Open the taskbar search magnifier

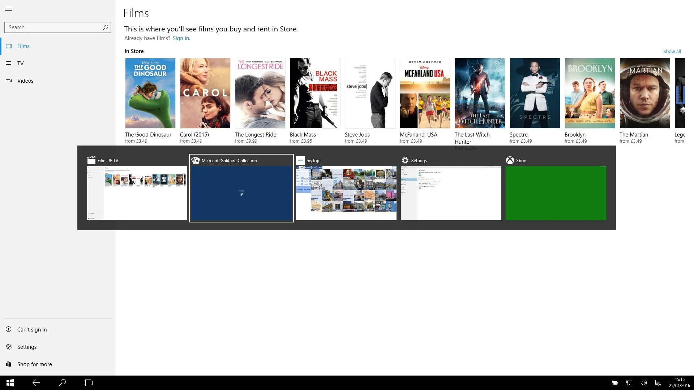point(62,383)
